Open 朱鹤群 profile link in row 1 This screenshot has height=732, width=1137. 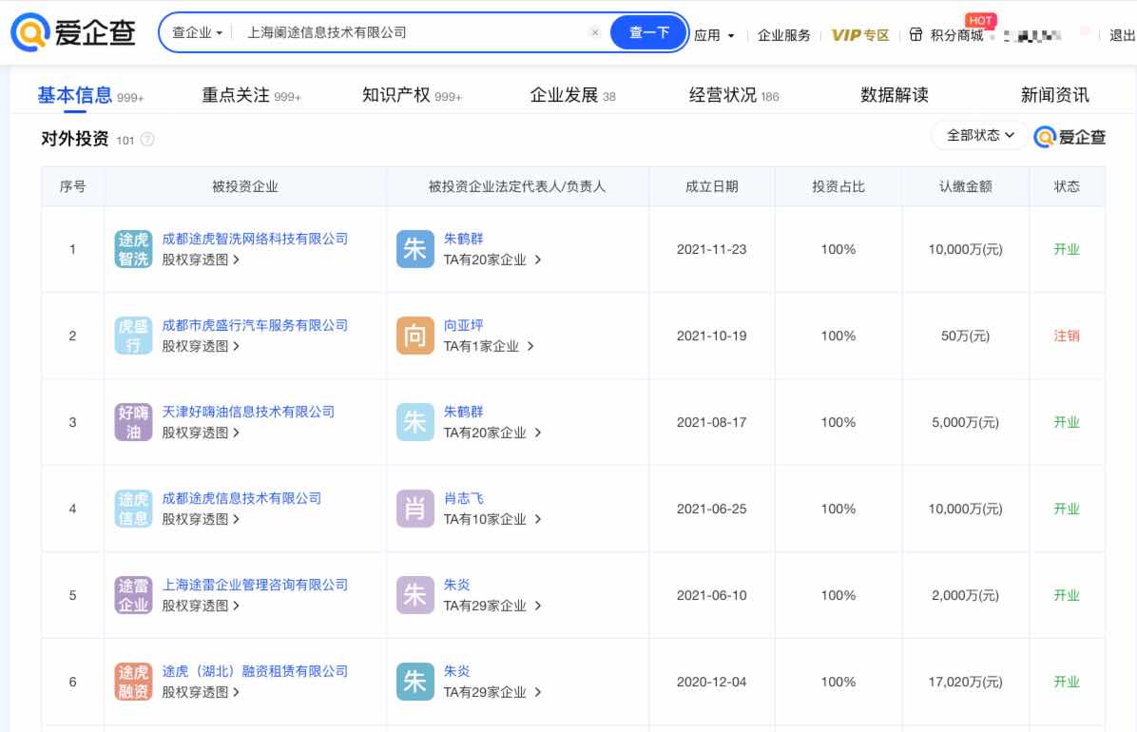coord(463,239)
